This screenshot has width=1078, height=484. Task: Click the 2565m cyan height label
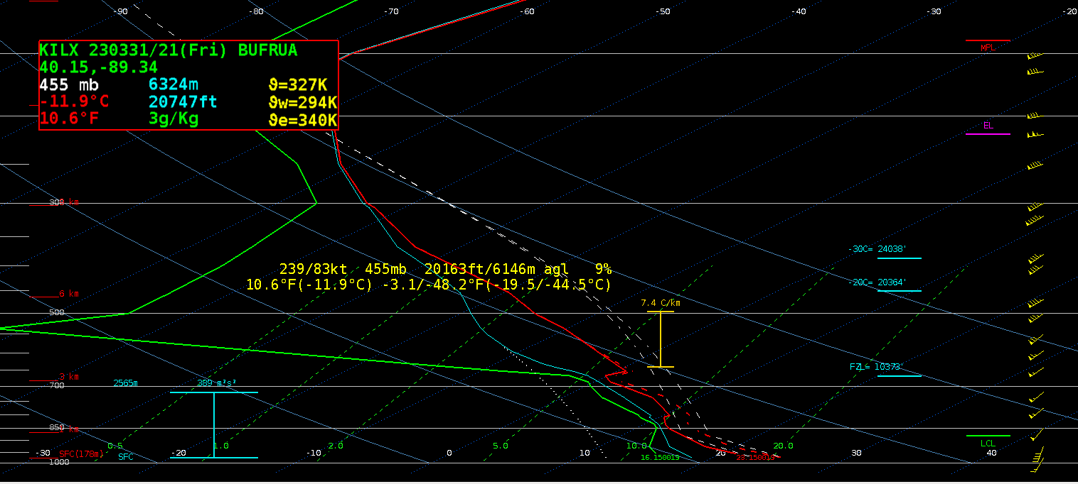[x=125, y=383]
